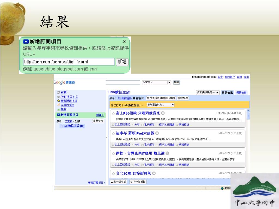The height and width of the screenshot is (209, 279).
Task: Select the udn數位生活 (10) subscription
Action: coord(74,126)
